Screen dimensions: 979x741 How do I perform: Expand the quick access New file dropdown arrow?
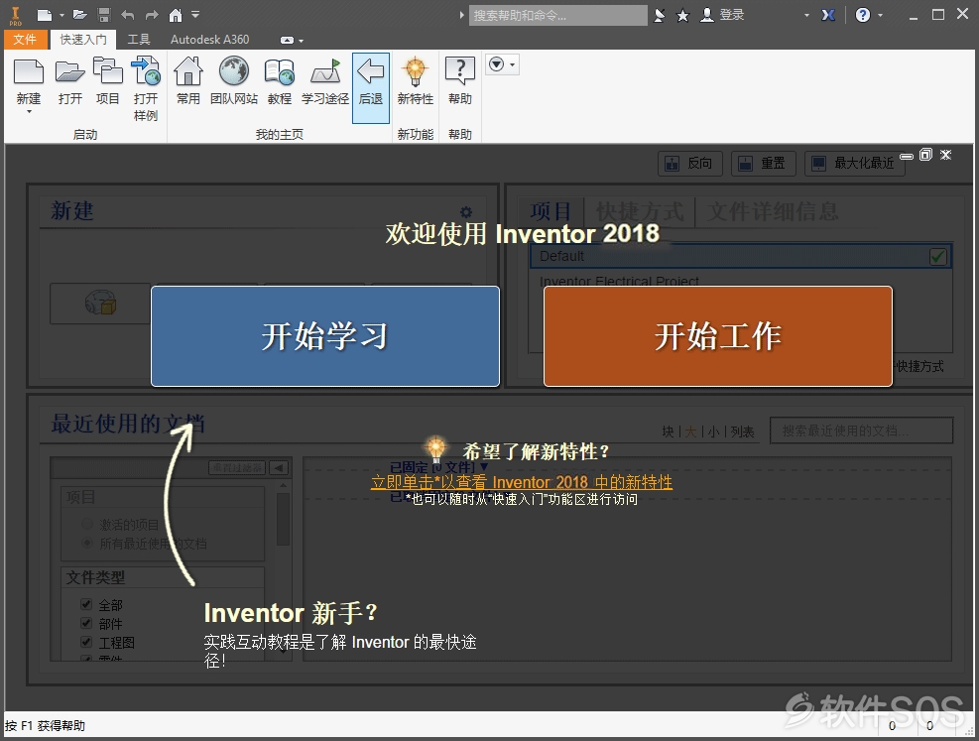pos(61,15)
